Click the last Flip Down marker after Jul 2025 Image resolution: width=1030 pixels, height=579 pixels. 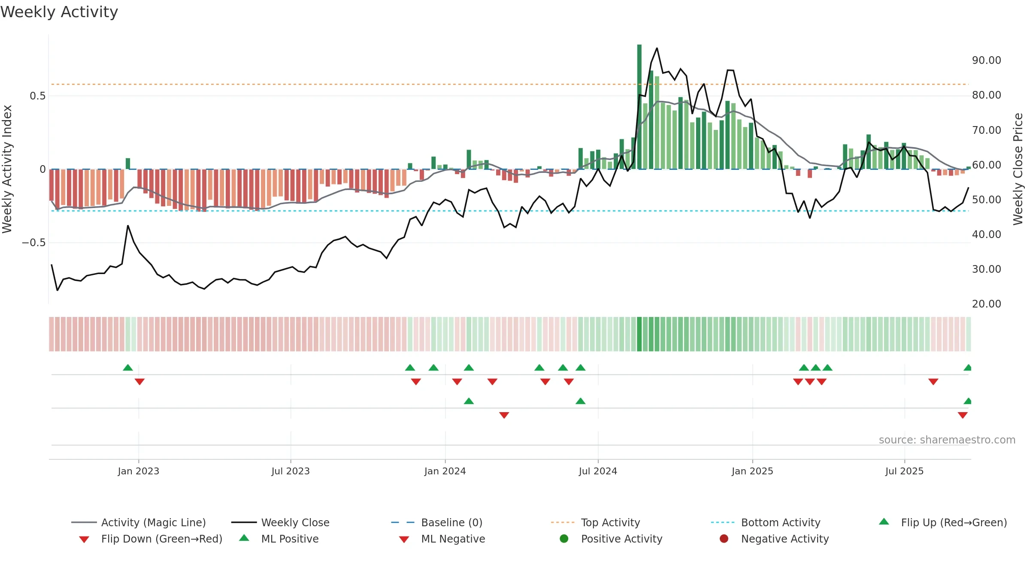(x=933, y=382)
